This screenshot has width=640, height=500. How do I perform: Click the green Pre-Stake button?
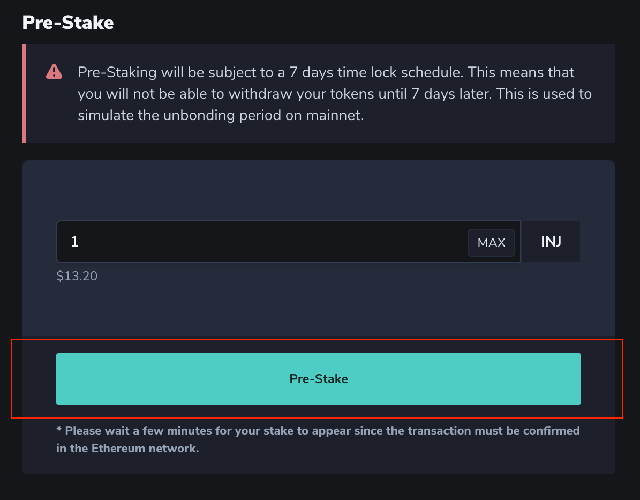coord(318,379)
